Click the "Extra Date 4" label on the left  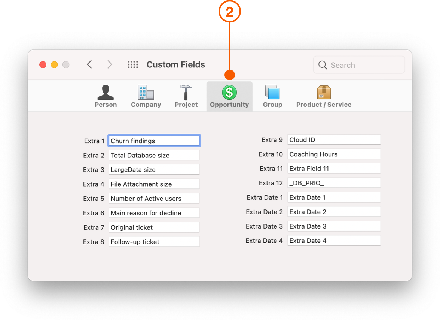click(264, 241)
